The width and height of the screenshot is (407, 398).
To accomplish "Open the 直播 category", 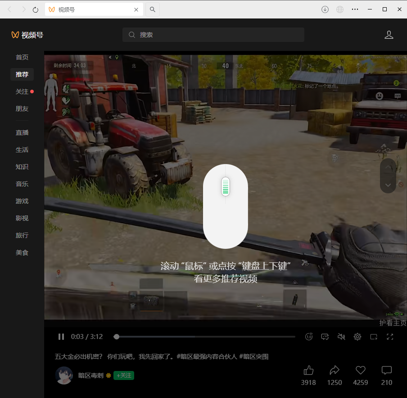I will pos(22,133).
